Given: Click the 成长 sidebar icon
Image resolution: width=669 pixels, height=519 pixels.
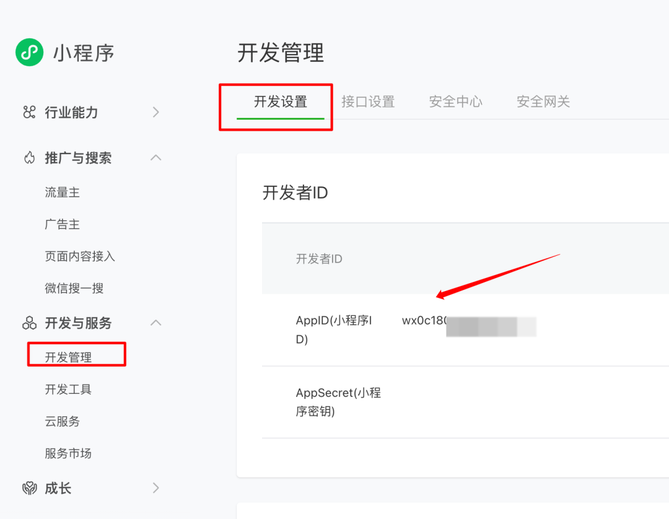Looking at the screenshot, I should 30,488.
